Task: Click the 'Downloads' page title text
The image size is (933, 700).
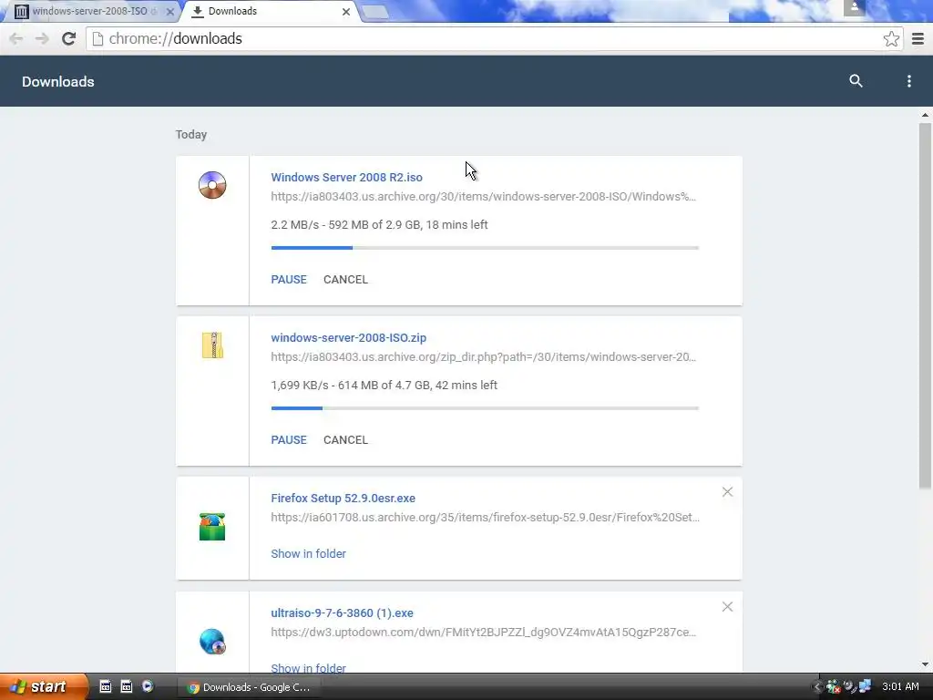Action: 57,81
